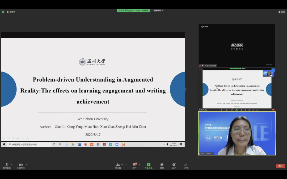Open the apps button in the toolbar
The image size is (287, 179).
click(x=186, y=166)
